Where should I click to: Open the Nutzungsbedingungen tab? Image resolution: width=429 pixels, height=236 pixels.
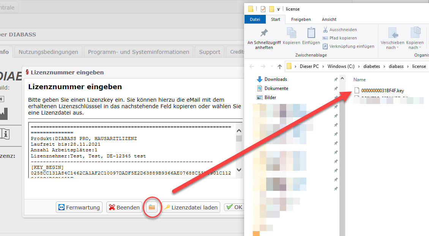[x=48, y=52]
